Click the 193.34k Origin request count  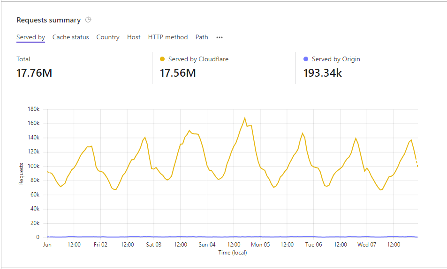tap(323, 73)
